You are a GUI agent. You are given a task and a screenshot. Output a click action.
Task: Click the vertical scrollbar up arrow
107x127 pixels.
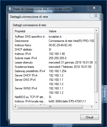click(96, 30)
